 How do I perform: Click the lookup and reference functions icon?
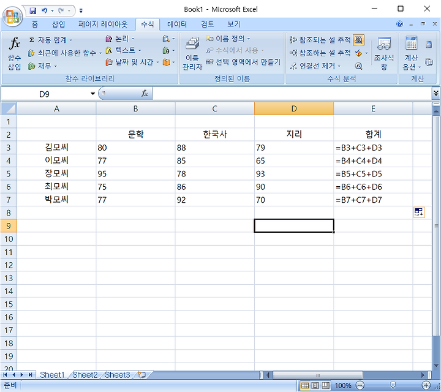click(166, 39)
